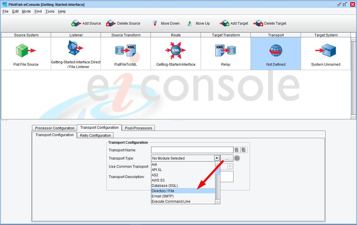The width and height of the screenshot is (357, 225).
Task: Click the help question mark icon
Action: (237, 158)
